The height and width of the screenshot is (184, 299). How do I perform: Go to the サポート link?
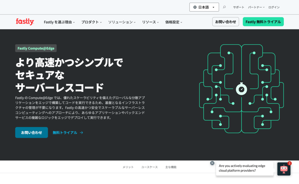click(x=238, y=7)
